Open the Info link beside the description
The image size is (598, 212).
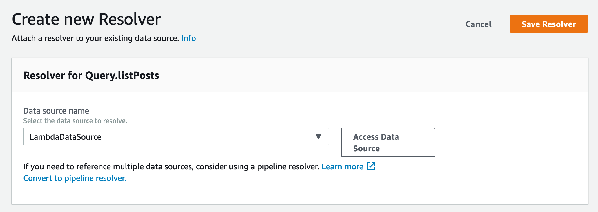189,38
